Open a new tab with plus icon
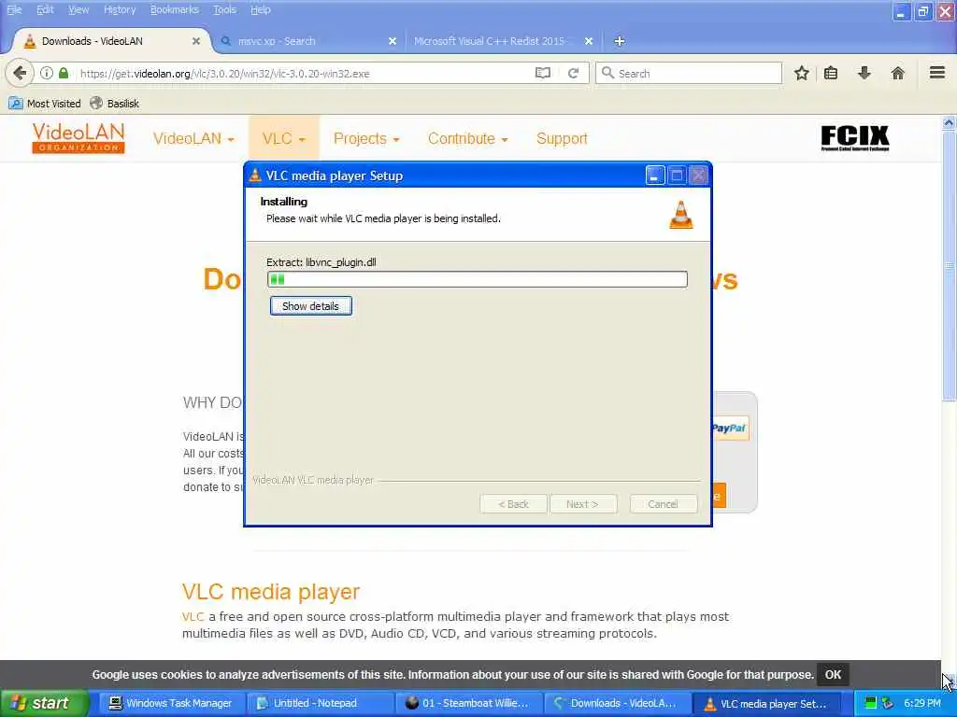Image resolution: width=957 pixels, height=717 pixels. tap(619, 41)
